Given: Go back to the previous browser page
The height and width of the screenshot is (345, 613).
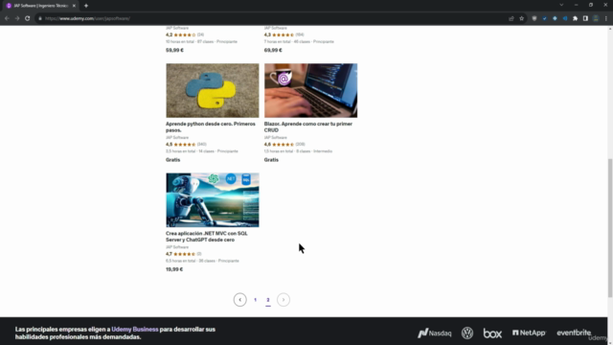Looking at the screenshot, I should [7, 18].
